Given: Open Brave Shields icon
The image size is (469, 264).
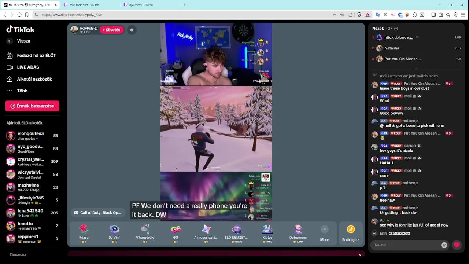Looking at the screenshot, I should coord(359,15).
